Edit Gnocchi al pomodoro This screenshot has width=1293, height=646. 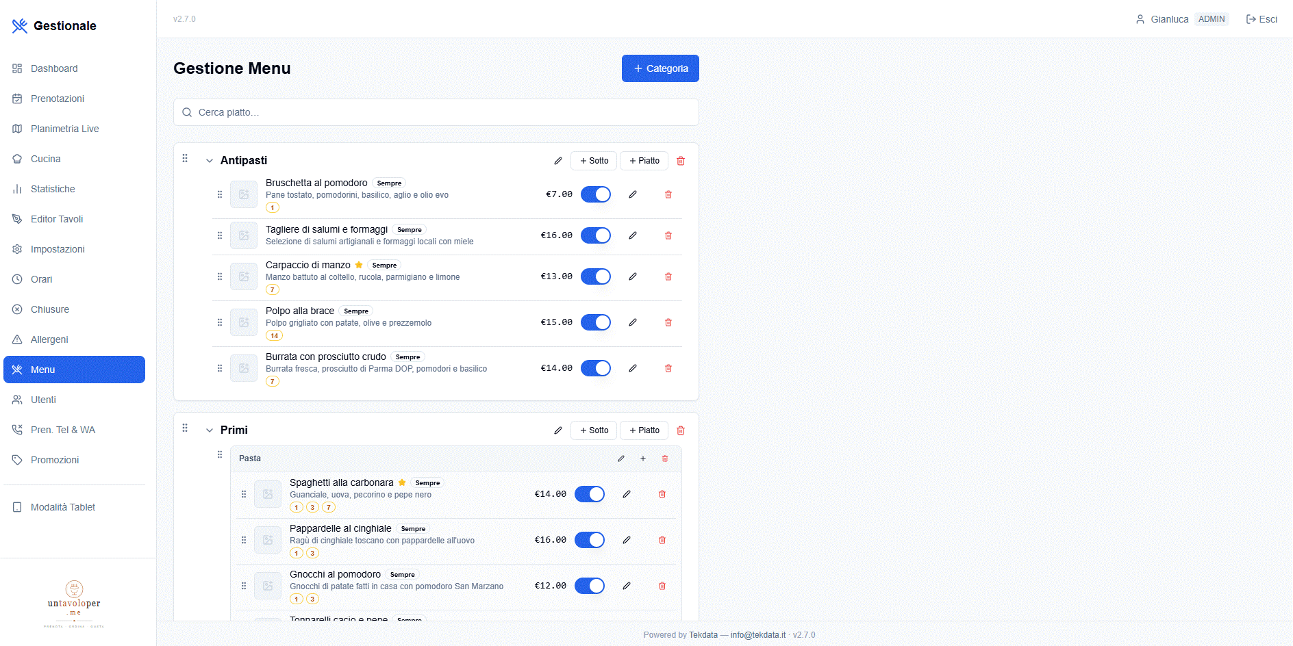(x=627, y=586)
